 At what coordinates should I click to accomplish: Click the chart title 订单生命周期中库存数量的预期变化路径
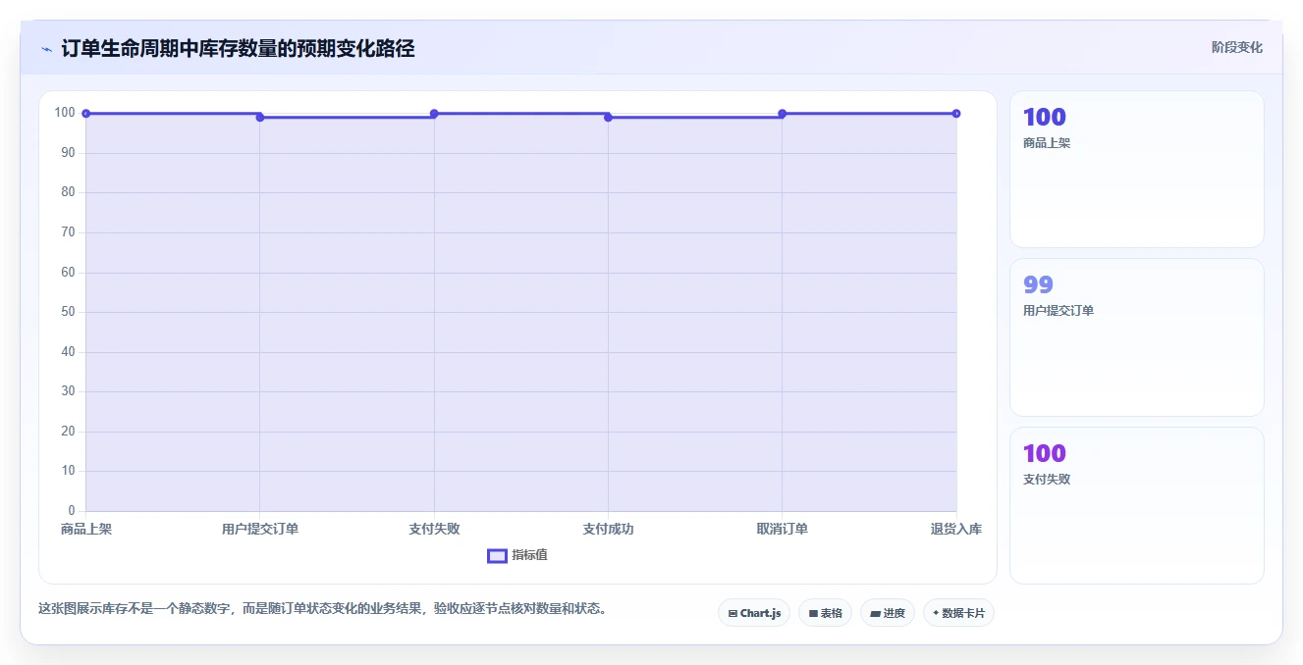point(238,48)
